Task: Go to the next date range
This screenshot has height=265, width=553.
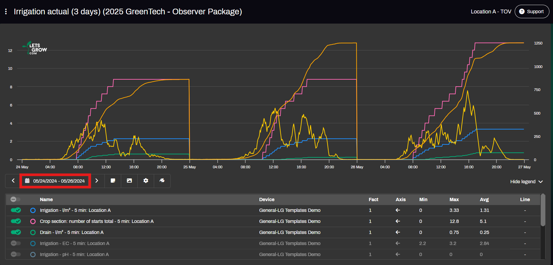Action: 97,181
